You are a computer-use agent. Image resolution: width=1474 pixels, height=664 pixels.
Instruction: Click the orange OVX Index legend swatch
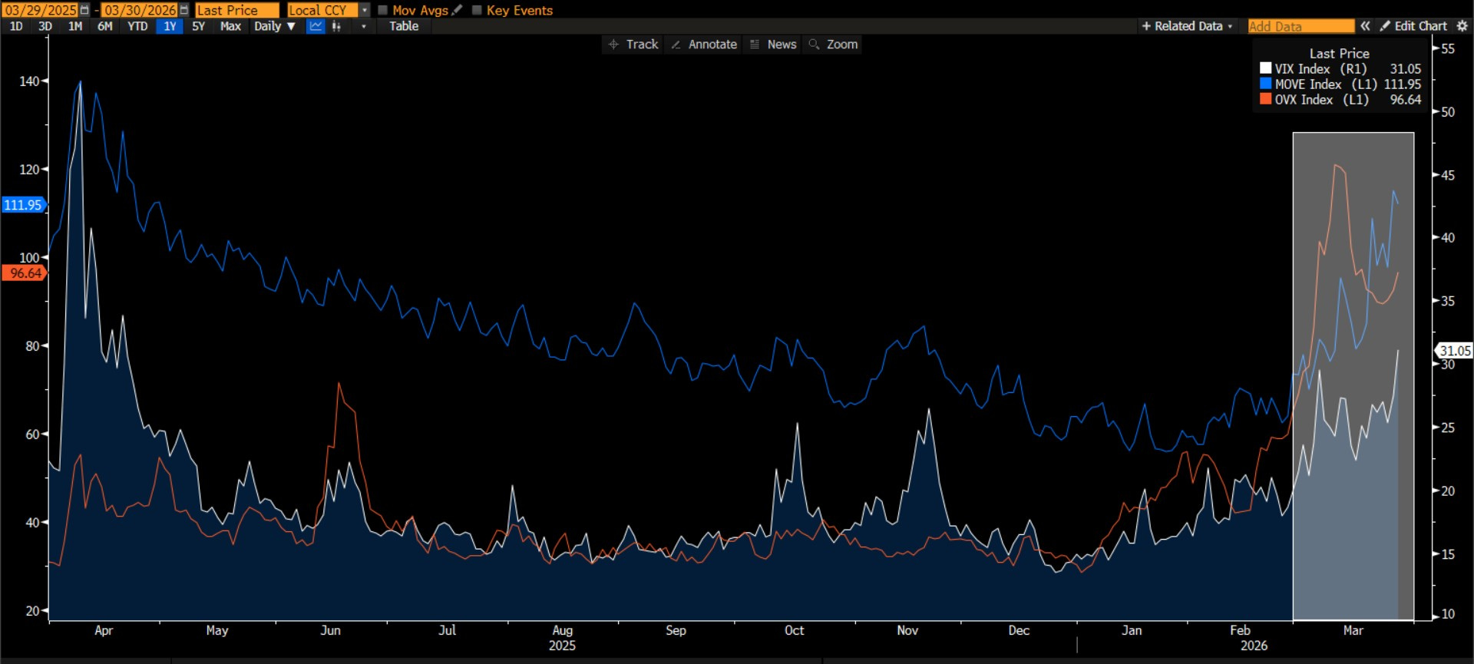[1265, 99]
